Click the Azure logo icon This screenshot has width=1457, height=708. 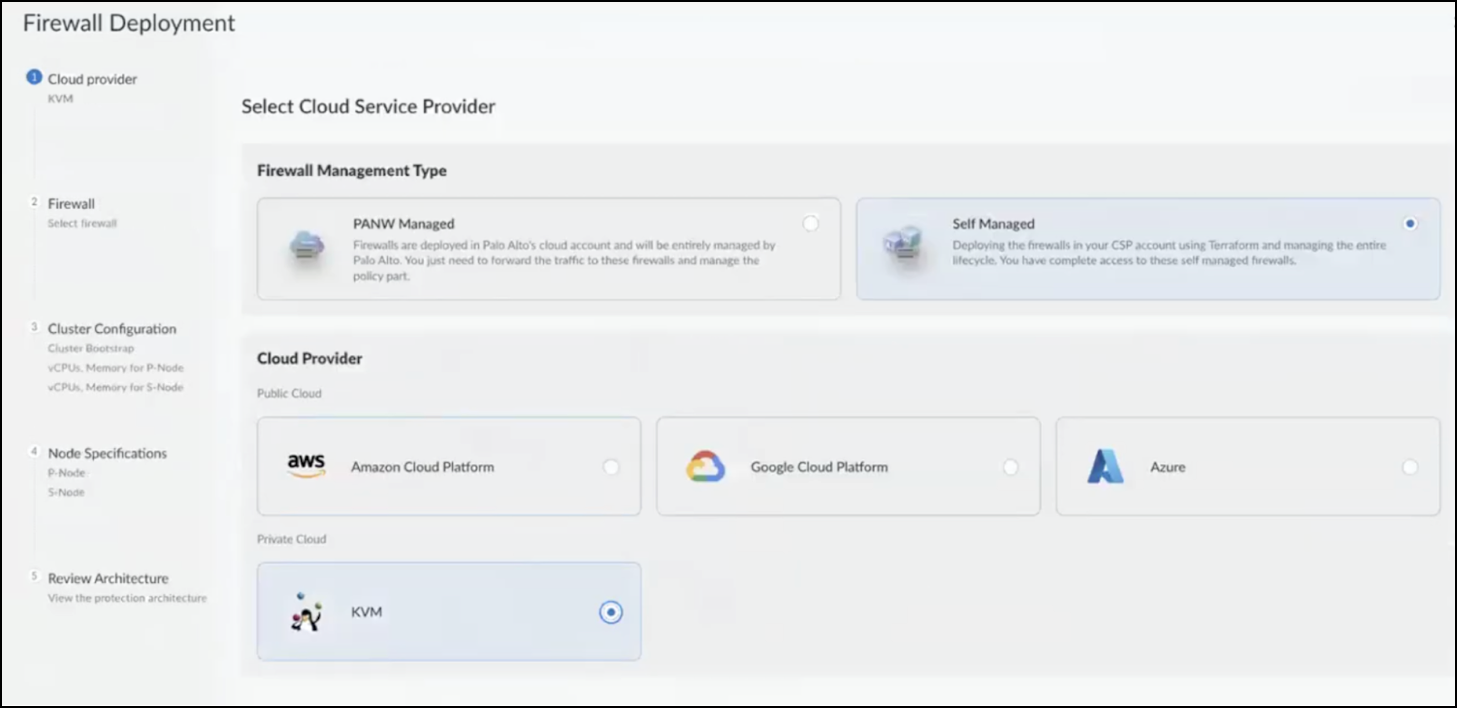coord(1105,467)
